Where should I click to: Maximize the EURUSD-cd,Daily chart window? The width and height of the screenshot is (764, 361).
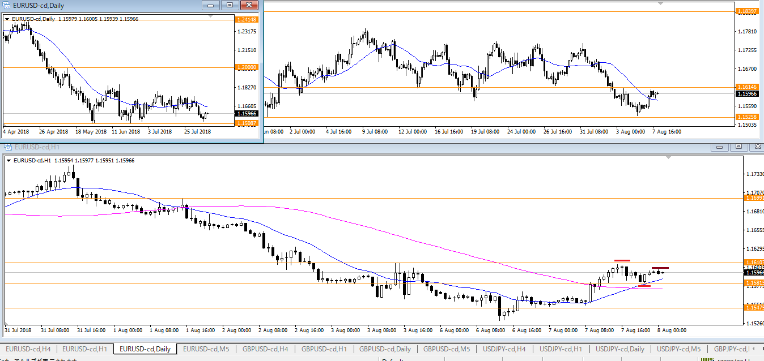point(230,5)
